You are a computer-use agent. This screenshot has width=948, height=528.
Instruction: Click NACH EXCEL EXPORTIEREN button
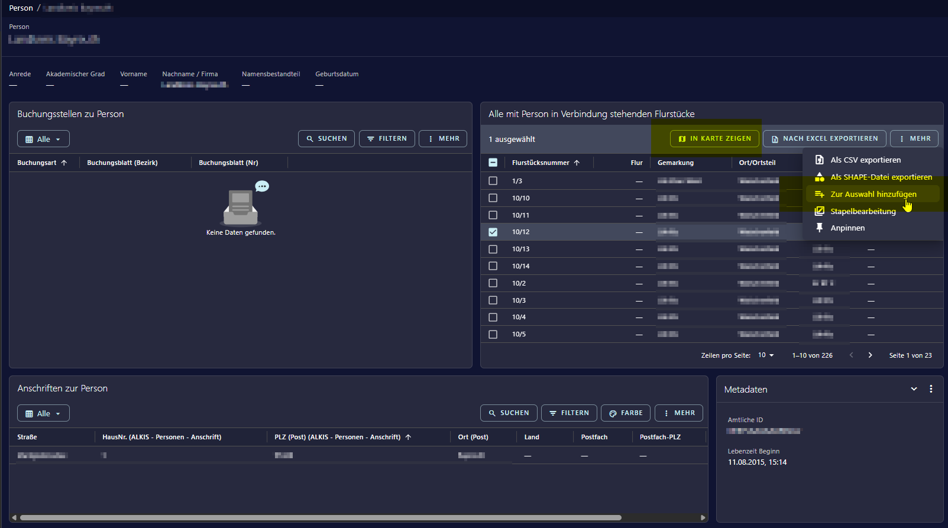(824, 138)
